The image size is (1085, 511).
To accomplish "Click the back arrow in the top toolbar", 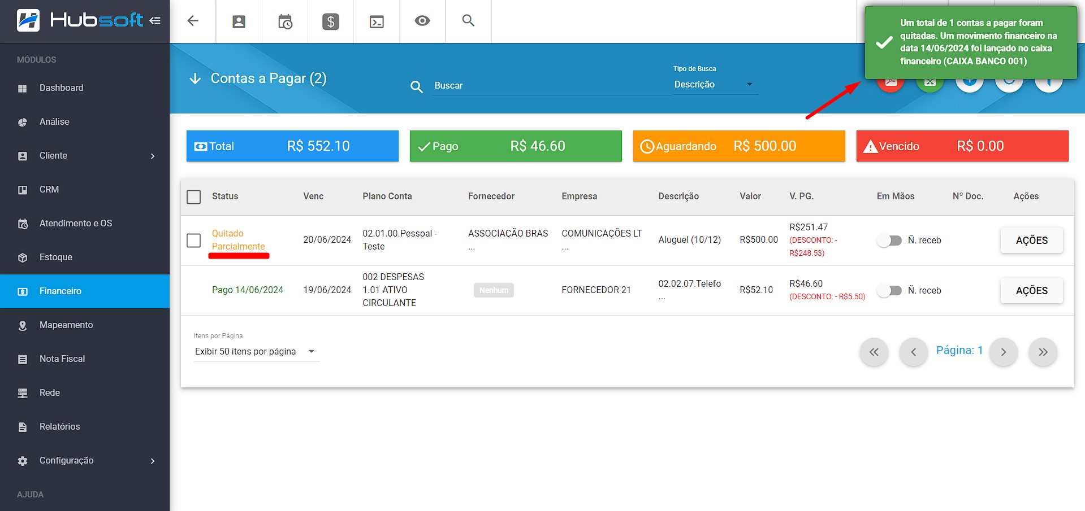I will (x=193, y=21).
